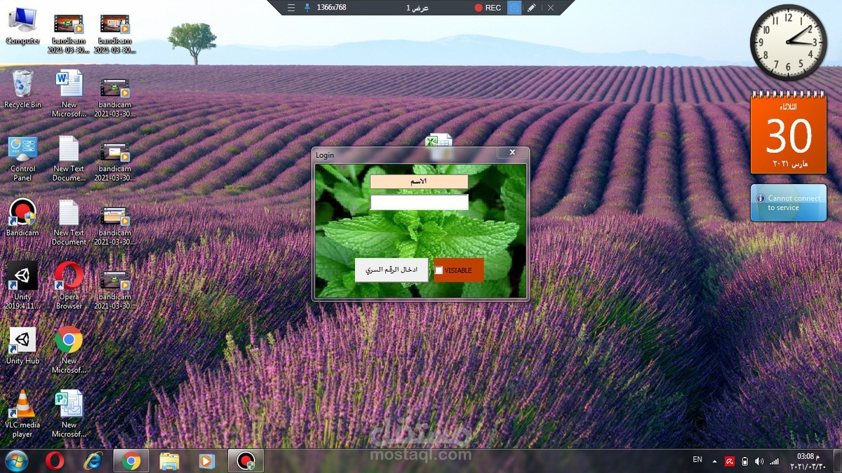Select the Control Panel desktop icon
The image size is (842, 473).
pyautogui.click(x=23, y=158)
